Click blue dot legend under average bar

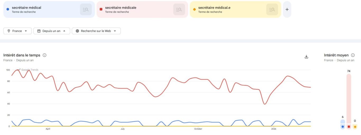pyautogui.click(x=343, y=127)
